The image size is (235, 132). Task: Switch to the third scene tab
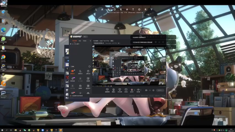point(85,41)
